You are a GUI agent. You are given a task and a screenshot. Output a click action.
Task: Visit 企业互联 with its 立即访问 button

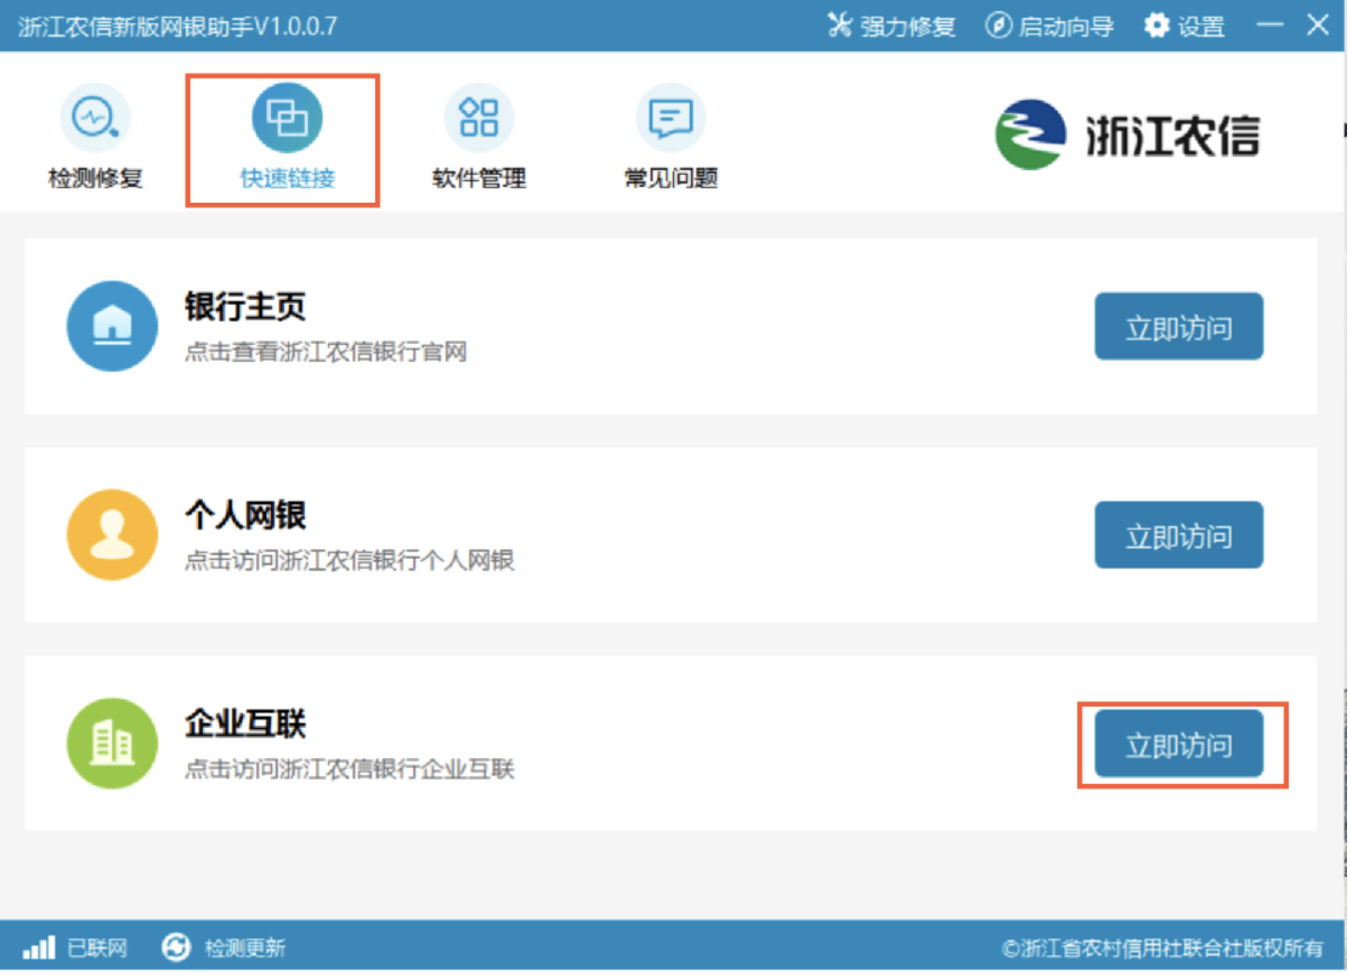click(1179, 744)
